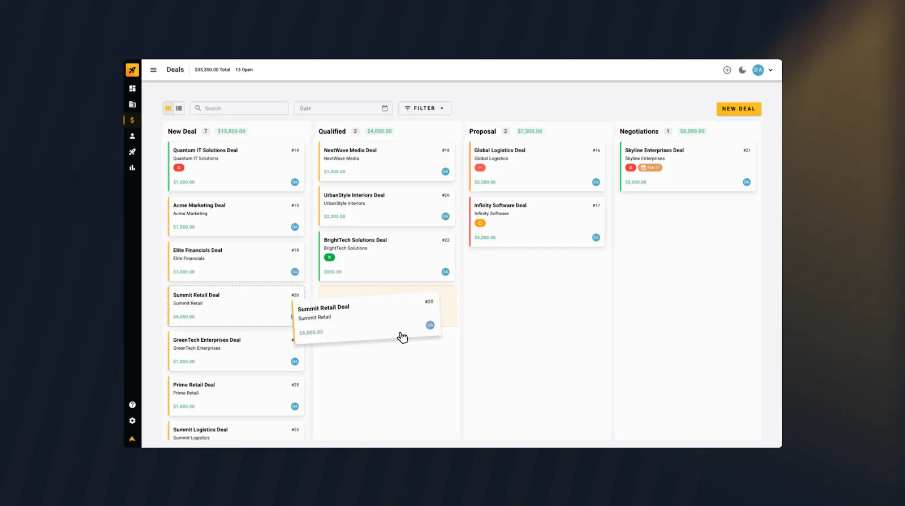Screen dimensions: 905x506
Task: Open the Contacts person icon in sidebar
Action: (x=132, y=136)
